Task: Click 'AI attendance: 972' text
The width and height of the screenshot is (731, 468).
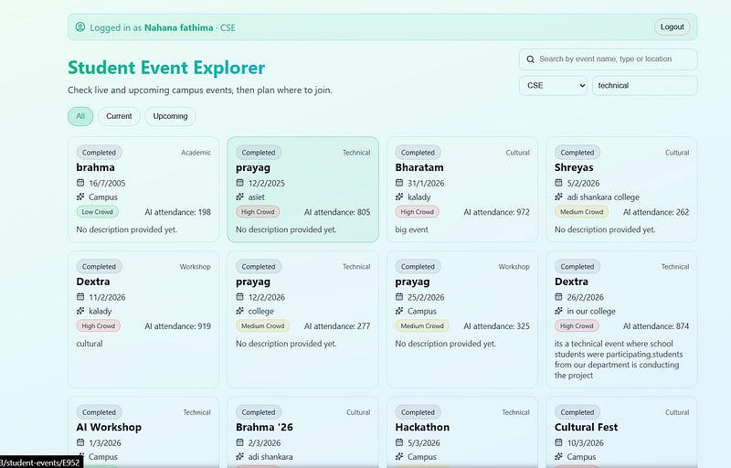Action: [x=496, y=212]
